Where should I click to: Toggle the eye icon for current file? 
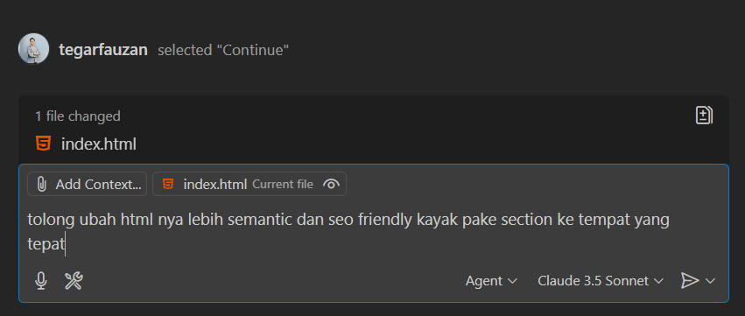(331, 184)
